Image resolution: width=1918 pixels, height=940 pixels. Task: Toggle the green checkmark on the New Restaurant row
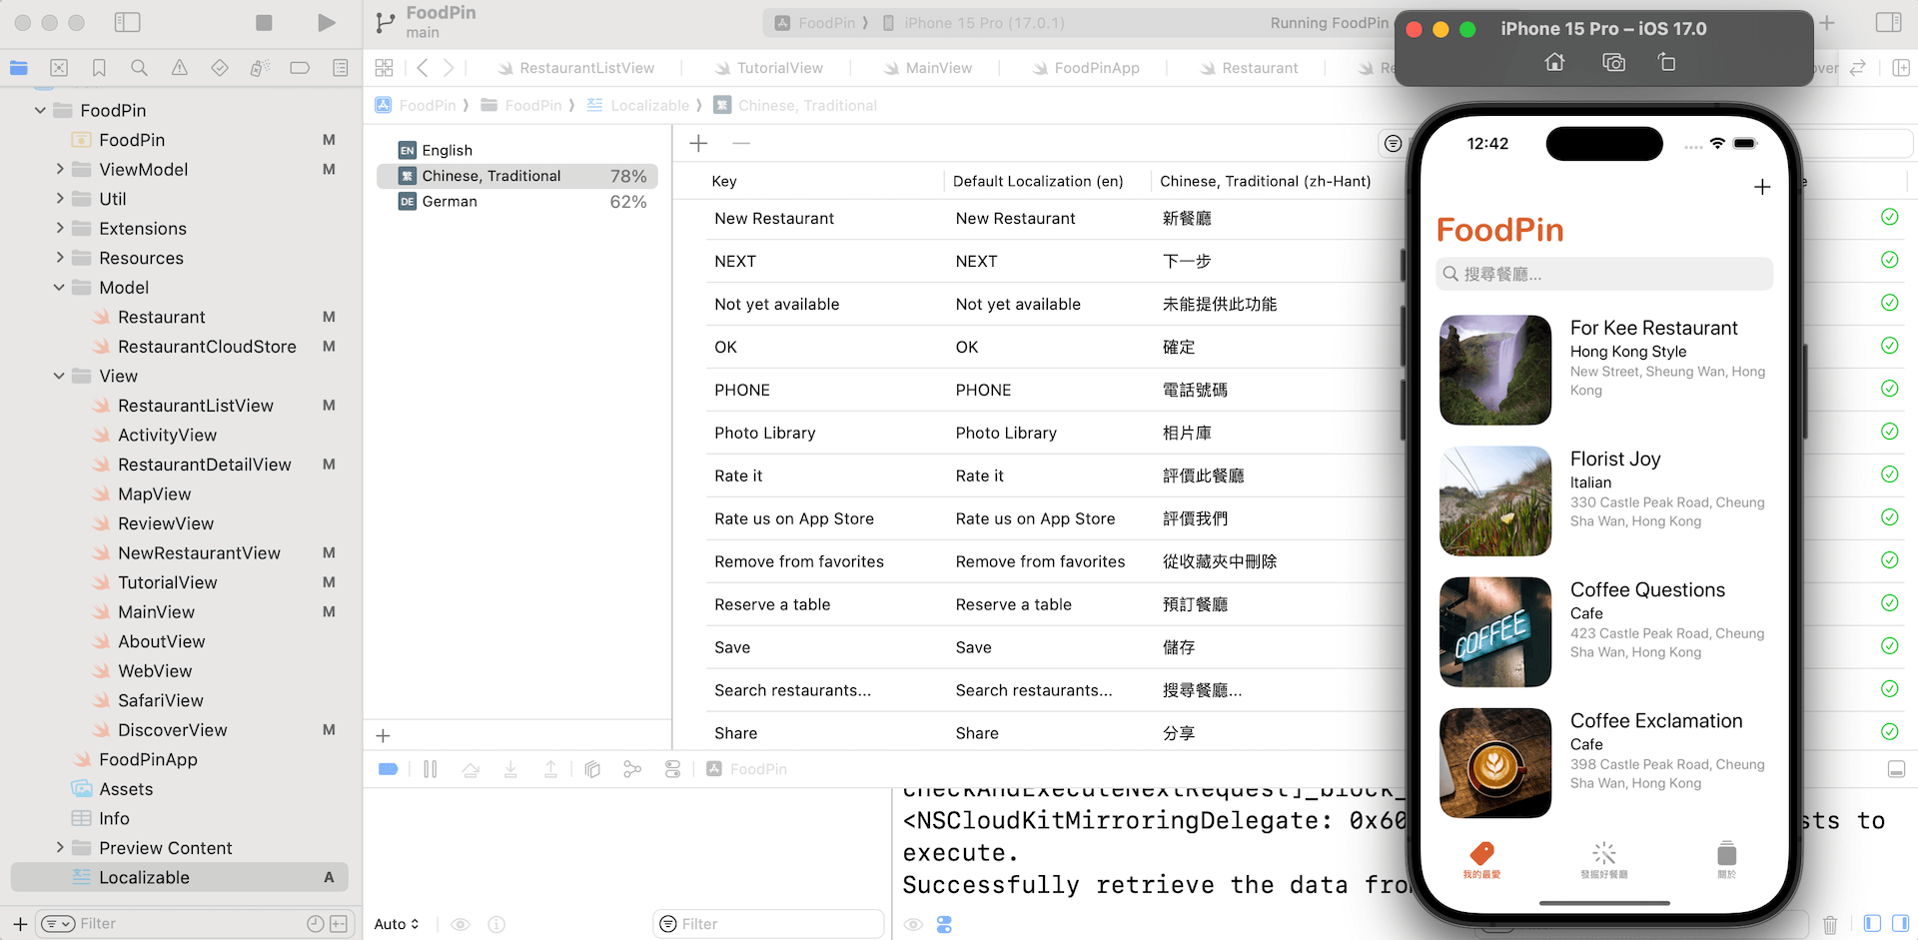pyautogui.click(x=1889, y=217)
